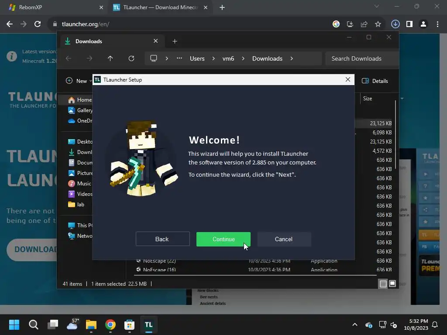
Task: Bookmark this page with the star icon
Action: click(378, 24)
